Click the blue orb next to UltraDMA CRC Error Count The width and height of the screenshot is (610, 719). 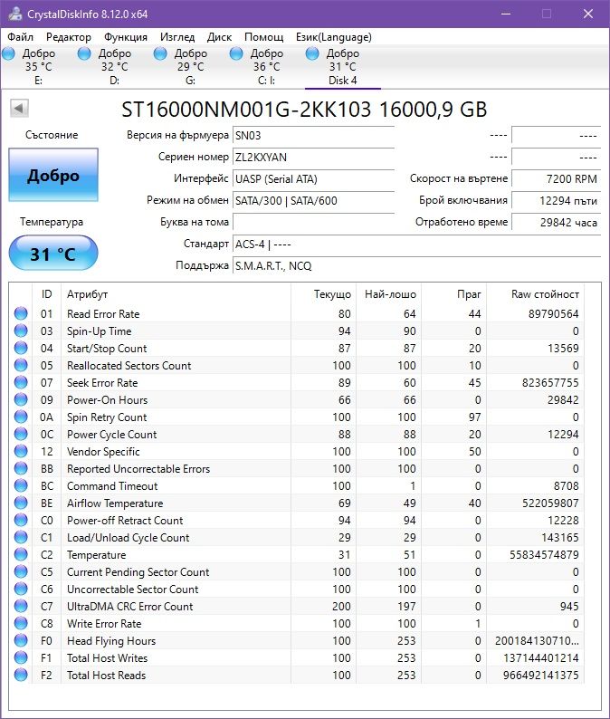21,606
